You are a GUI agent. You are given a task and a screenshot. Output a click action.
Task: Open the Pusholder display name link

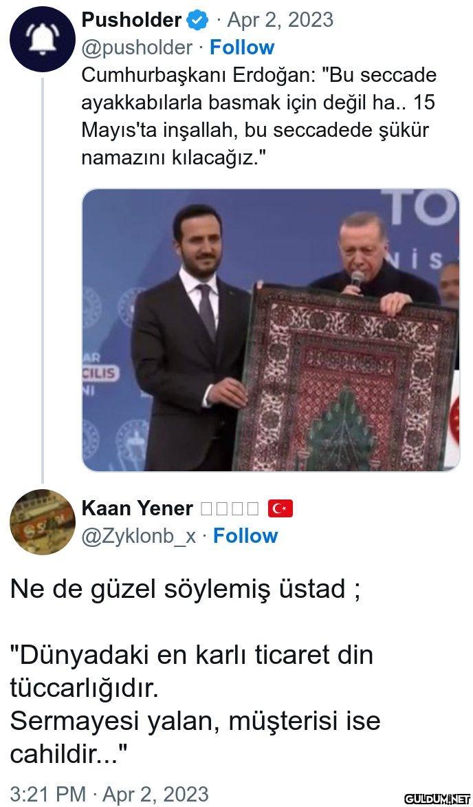coord(131,21)
